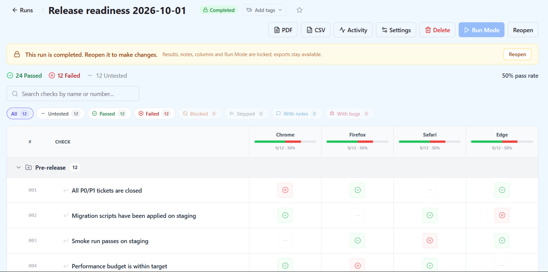This screenshot has width=548, height=272.
Task: Click untested Chrome cell for check 003
Action: [x=285, y=241]
